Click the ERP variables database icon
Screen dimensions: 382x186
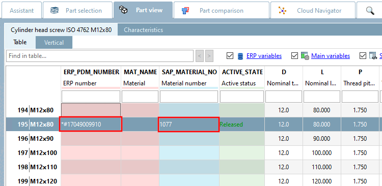click(240, 56)
